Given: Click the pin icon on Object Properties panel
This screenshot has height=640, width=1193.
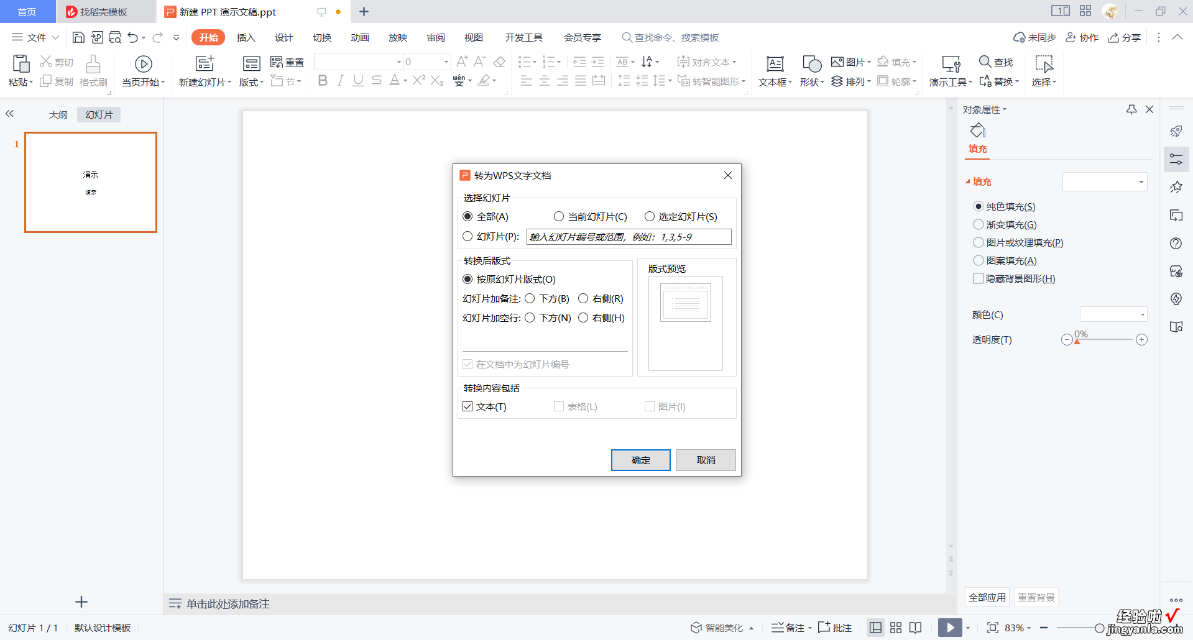Looking at the screenshot, I should (1131, 109).
